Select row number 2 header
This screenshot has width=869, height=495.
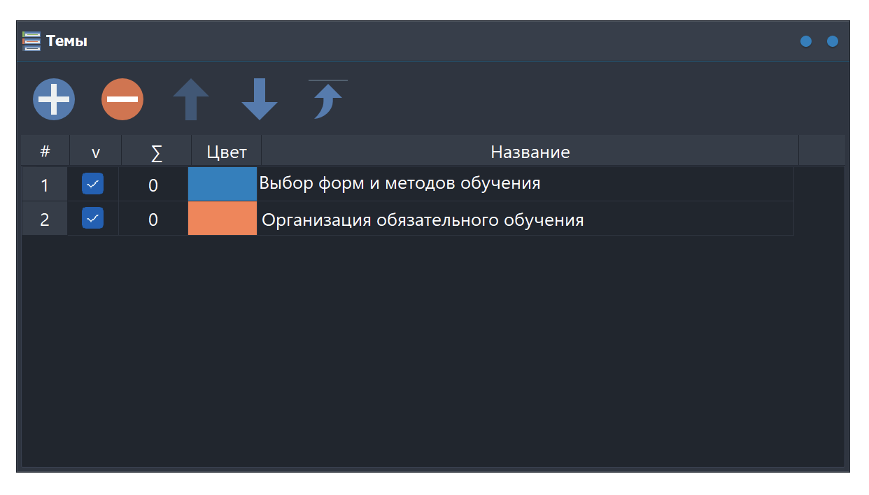(45, 219)
